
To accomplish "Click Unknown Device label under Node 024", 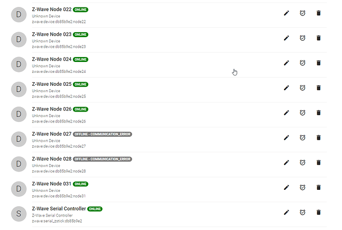I will 46,66.
